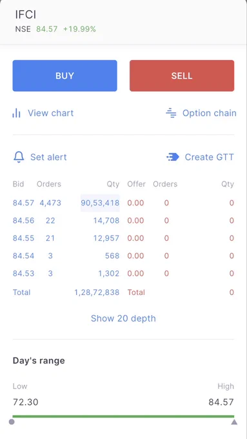Select the Set alert link
Viewport: 247px width, 439px height.
[48, 157]
